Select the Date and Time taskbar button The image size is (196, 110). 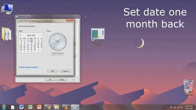tap(75, 107)
